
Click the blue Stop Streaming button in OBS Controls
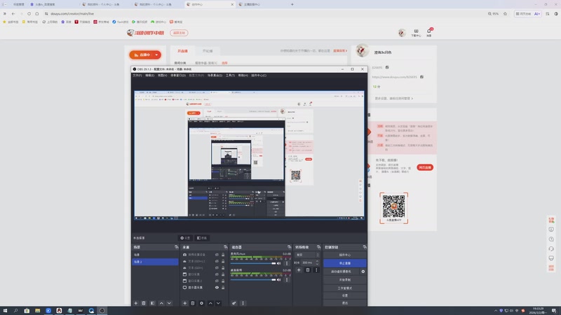pyautogui.click(x=344, y=263)
